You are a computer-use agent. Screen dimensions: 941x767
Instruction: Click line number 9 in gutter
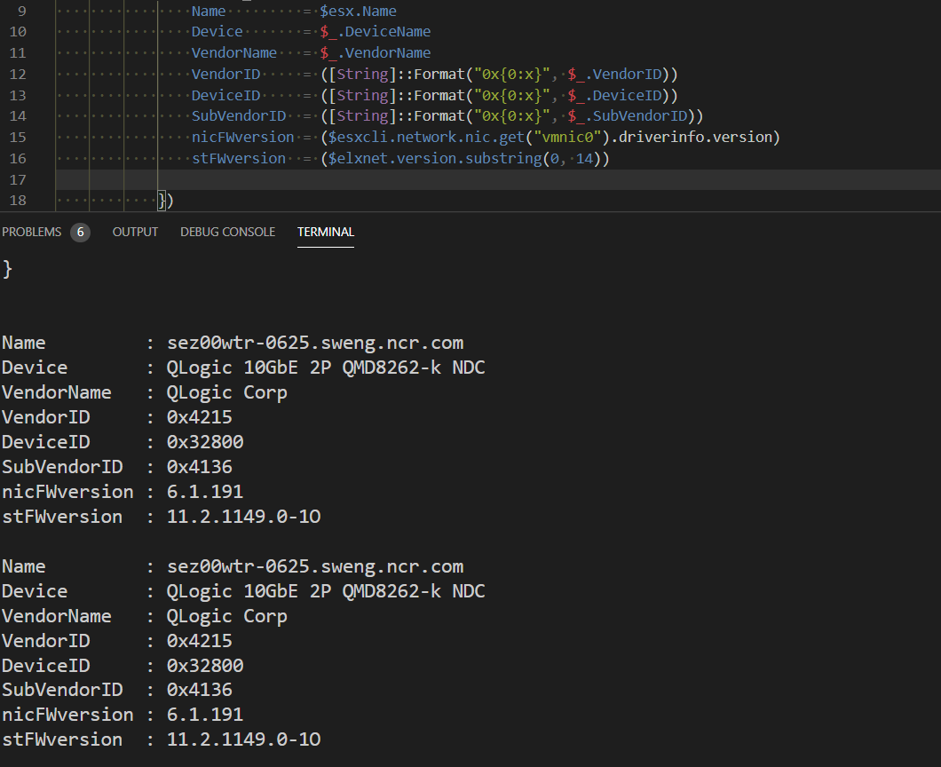point(21,11)
